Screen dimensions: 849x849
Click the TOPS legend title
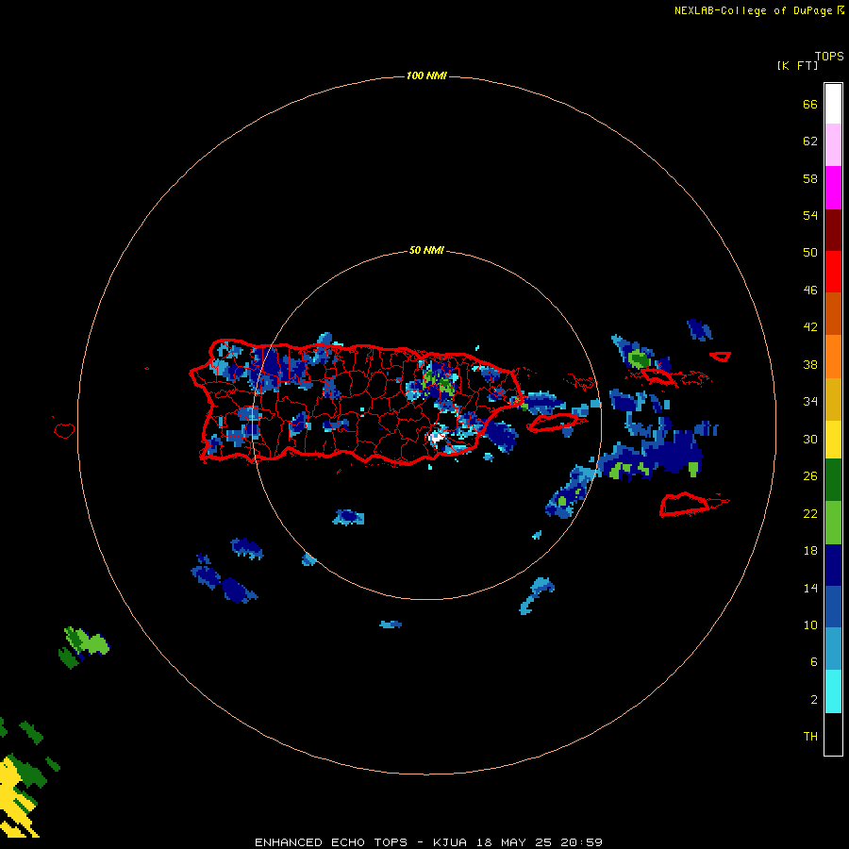point(829,56)
